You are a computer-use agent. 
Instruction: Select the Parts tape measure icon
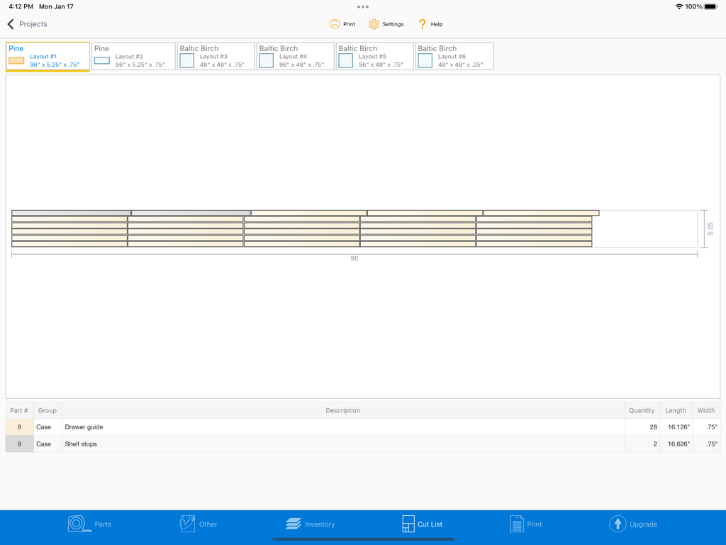point(78,524)
